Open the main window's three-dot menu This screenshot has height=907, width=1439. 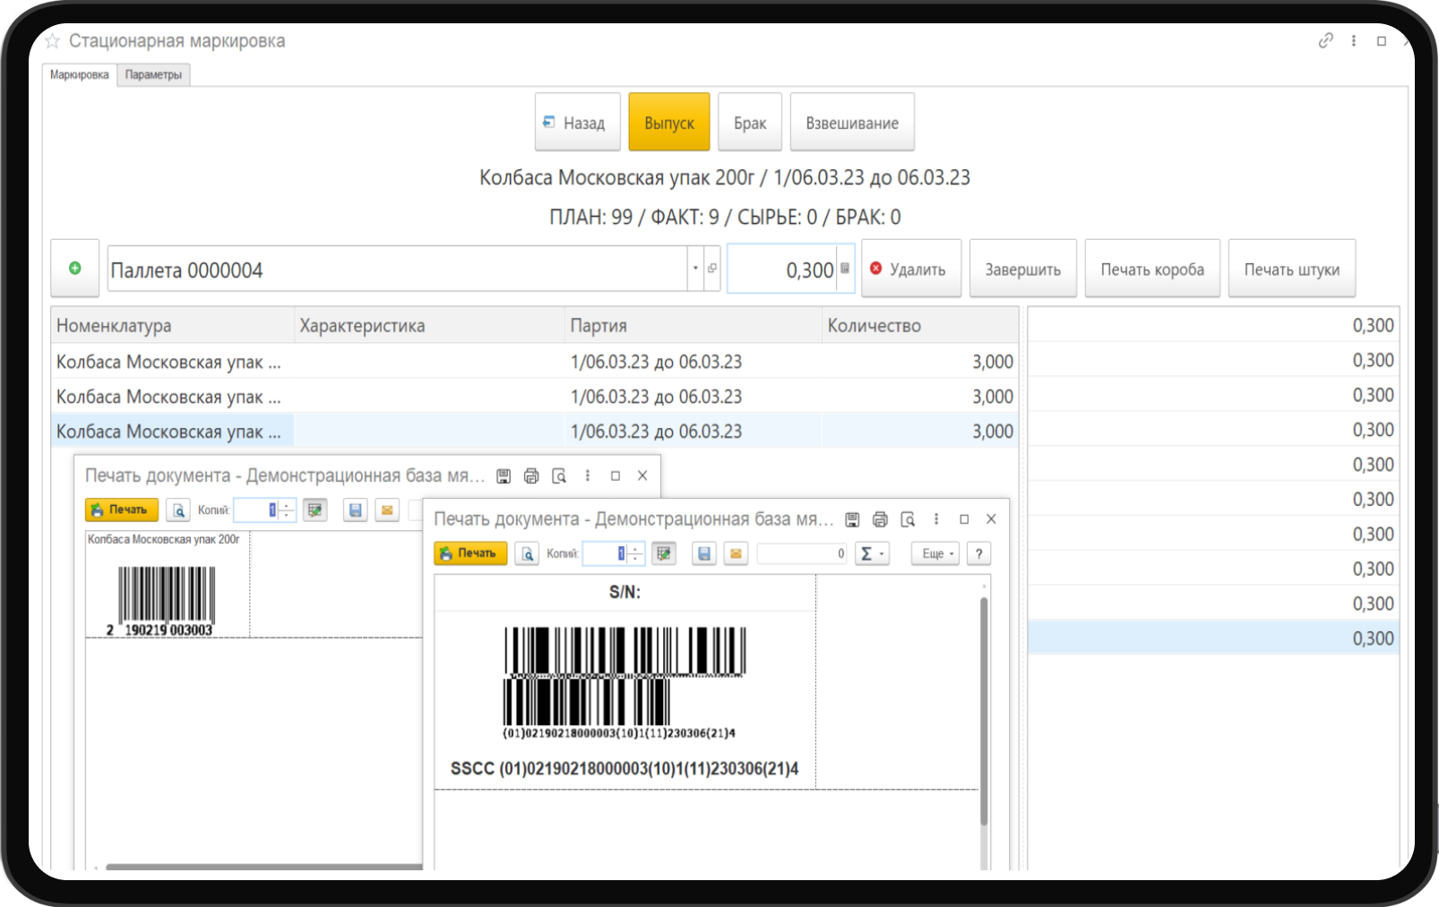coord(1354,40)
